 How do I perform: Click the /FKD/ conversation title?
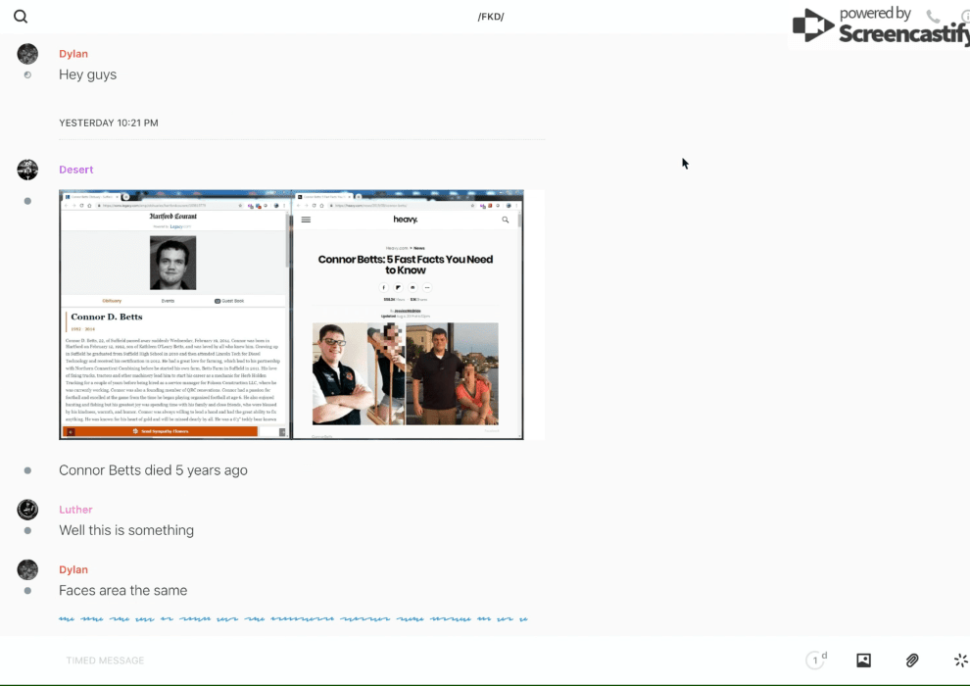[x=491, y=17]
